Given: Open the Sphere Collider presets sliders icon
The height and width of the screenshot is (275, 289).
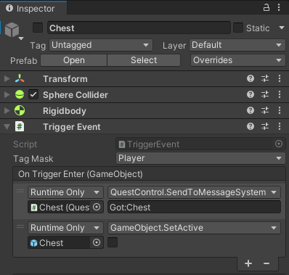Looking at the screenshot, I should coord(265,94).
